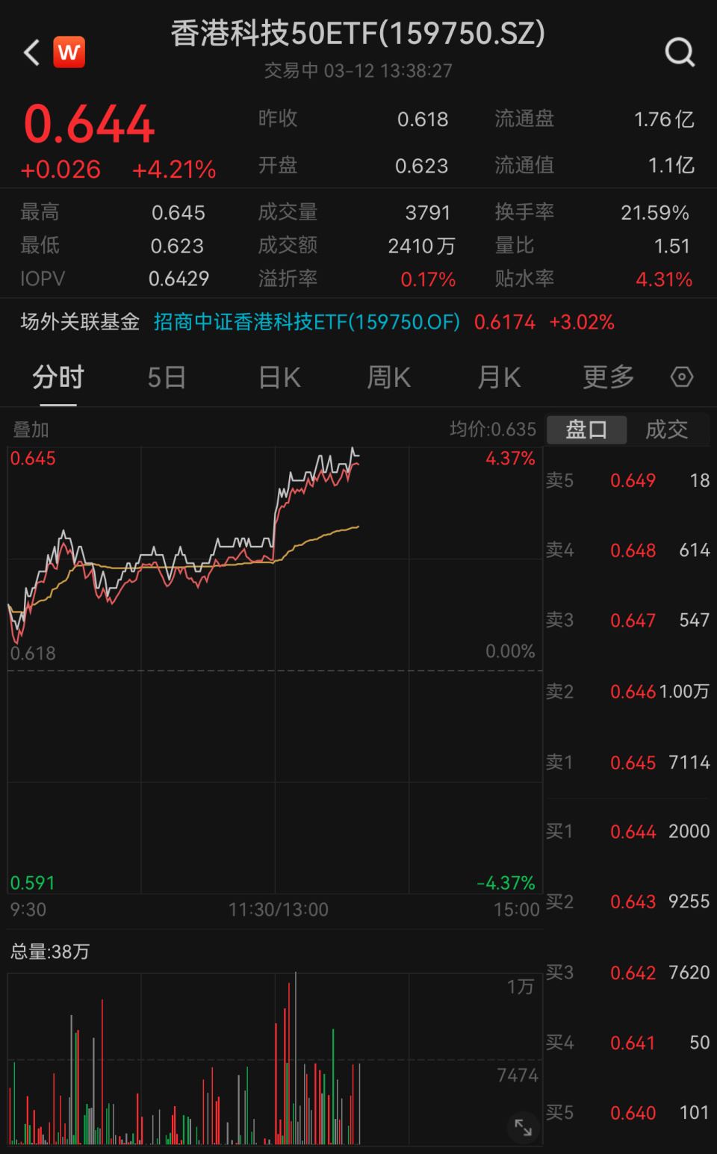Tap 开盘 value 0.623

tap(422, 166)
